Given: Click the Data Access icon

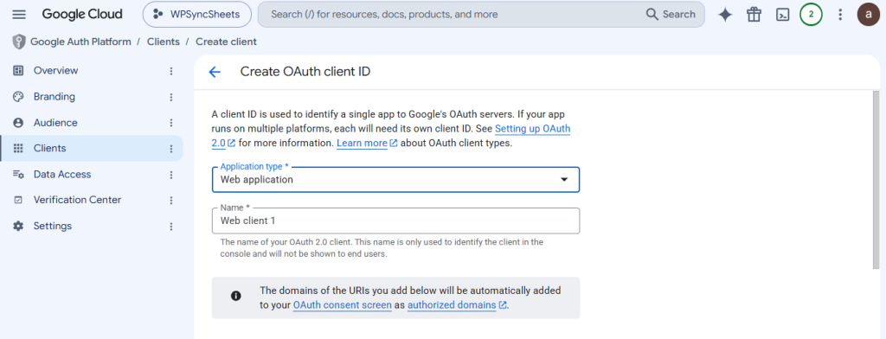Looking at the screenshot, I should 18,174.
